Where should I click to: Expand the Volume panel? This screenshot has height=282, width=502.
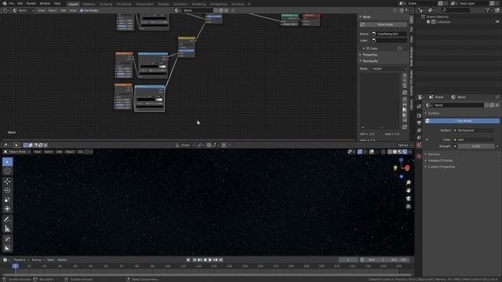[x=434, y=154]
